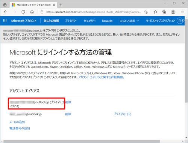The height and width of the screenshot is (143, 188).
Task: Click the アカウント エイリアス heading
Action: click(x=24, y=91)
